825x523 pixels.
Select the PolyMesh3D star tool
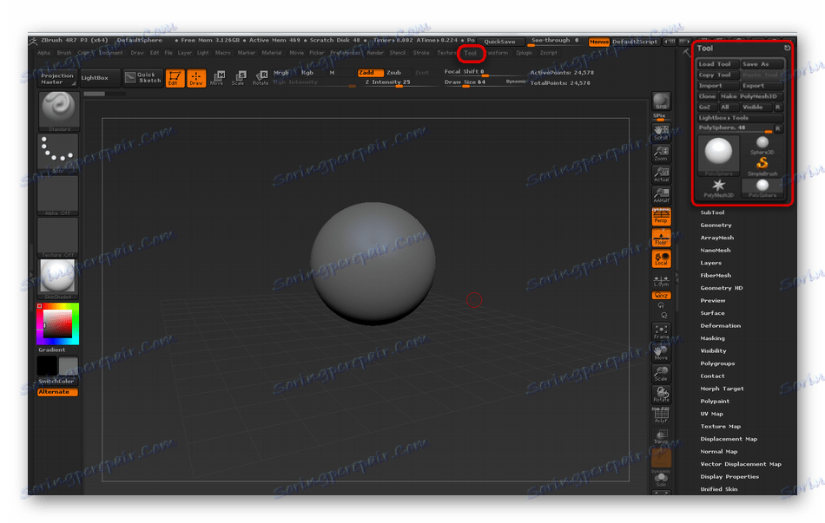[718, 188]
